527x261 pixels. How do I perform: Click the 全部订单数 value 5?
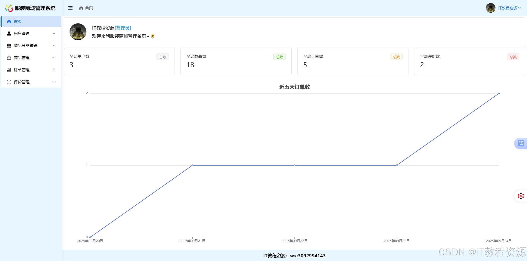coord(305,65)
